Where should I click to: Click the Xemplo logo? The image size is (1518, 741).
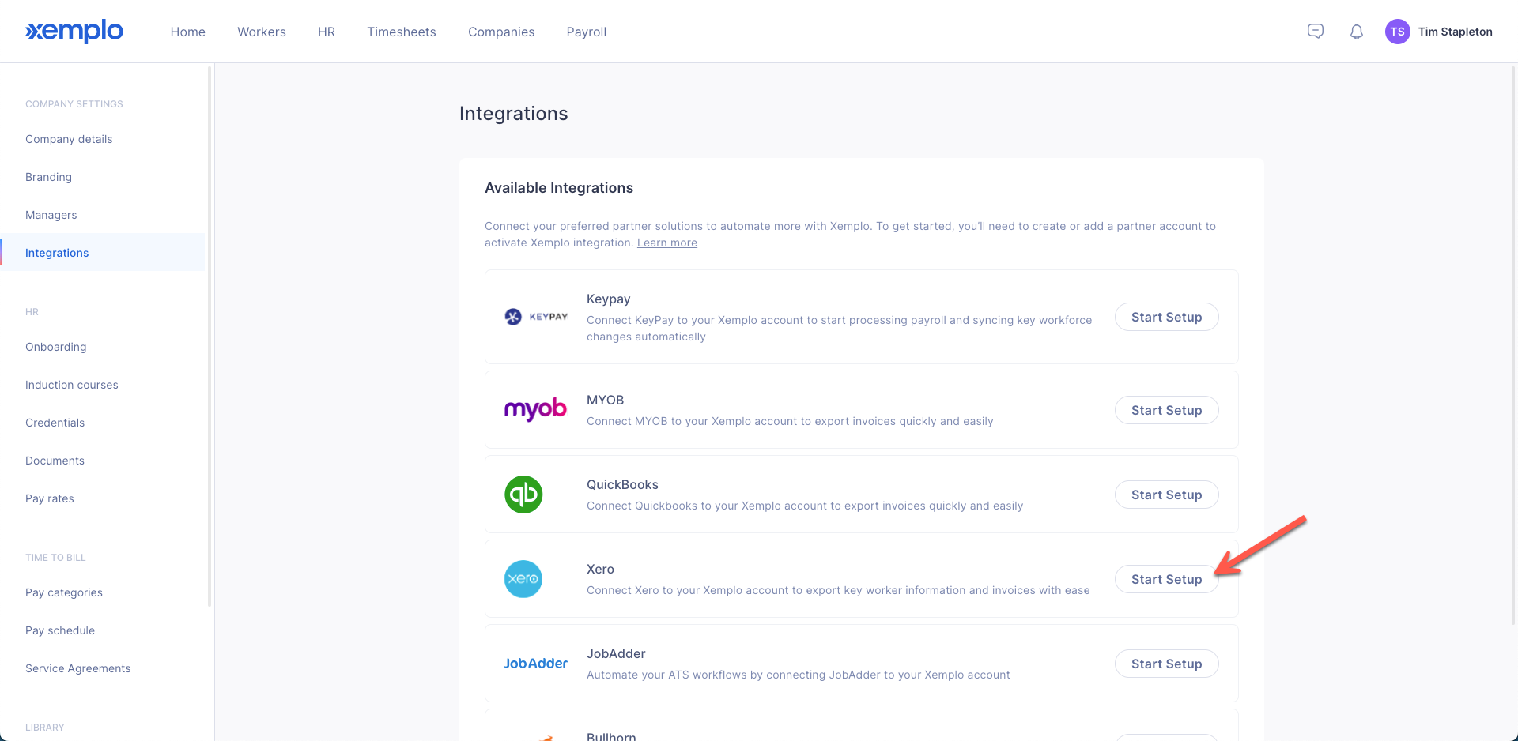pos(74,32)
